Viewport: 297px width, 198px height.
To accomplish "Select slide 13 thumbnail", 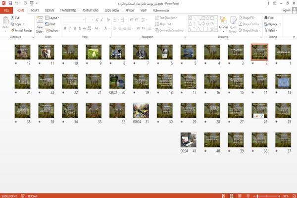I will (283, 81).
